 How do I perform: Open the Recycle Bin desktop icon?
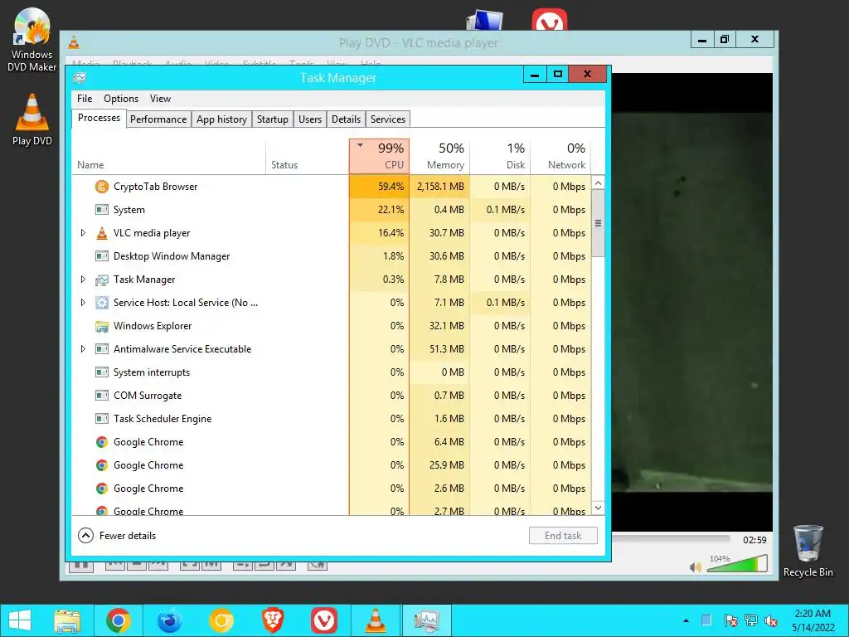(x=808, y=551)
